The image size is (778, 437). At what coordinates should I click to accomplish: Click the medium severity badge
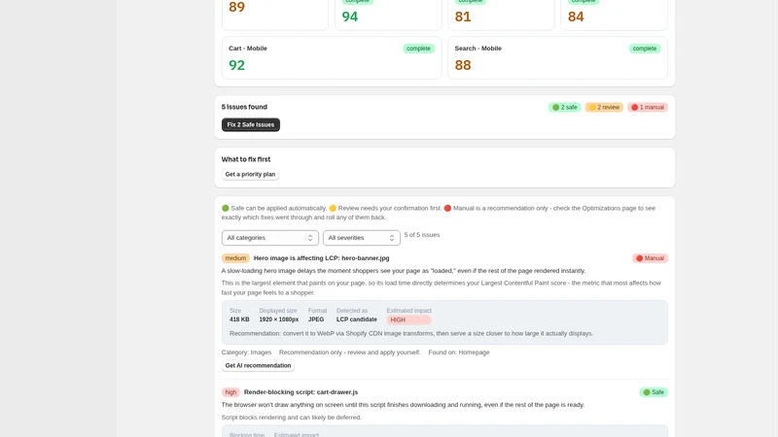(235, 258)
